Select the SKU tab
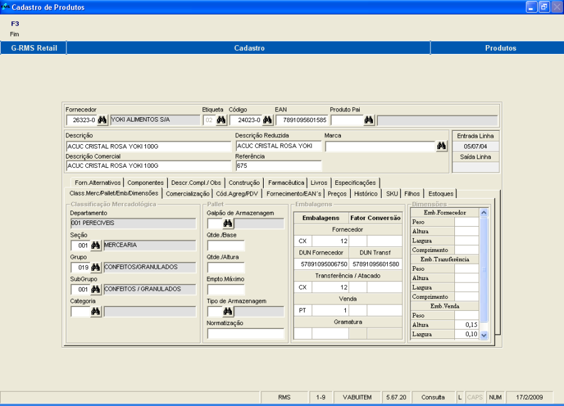This screenshot has width=564, height=406. [392, 194]
